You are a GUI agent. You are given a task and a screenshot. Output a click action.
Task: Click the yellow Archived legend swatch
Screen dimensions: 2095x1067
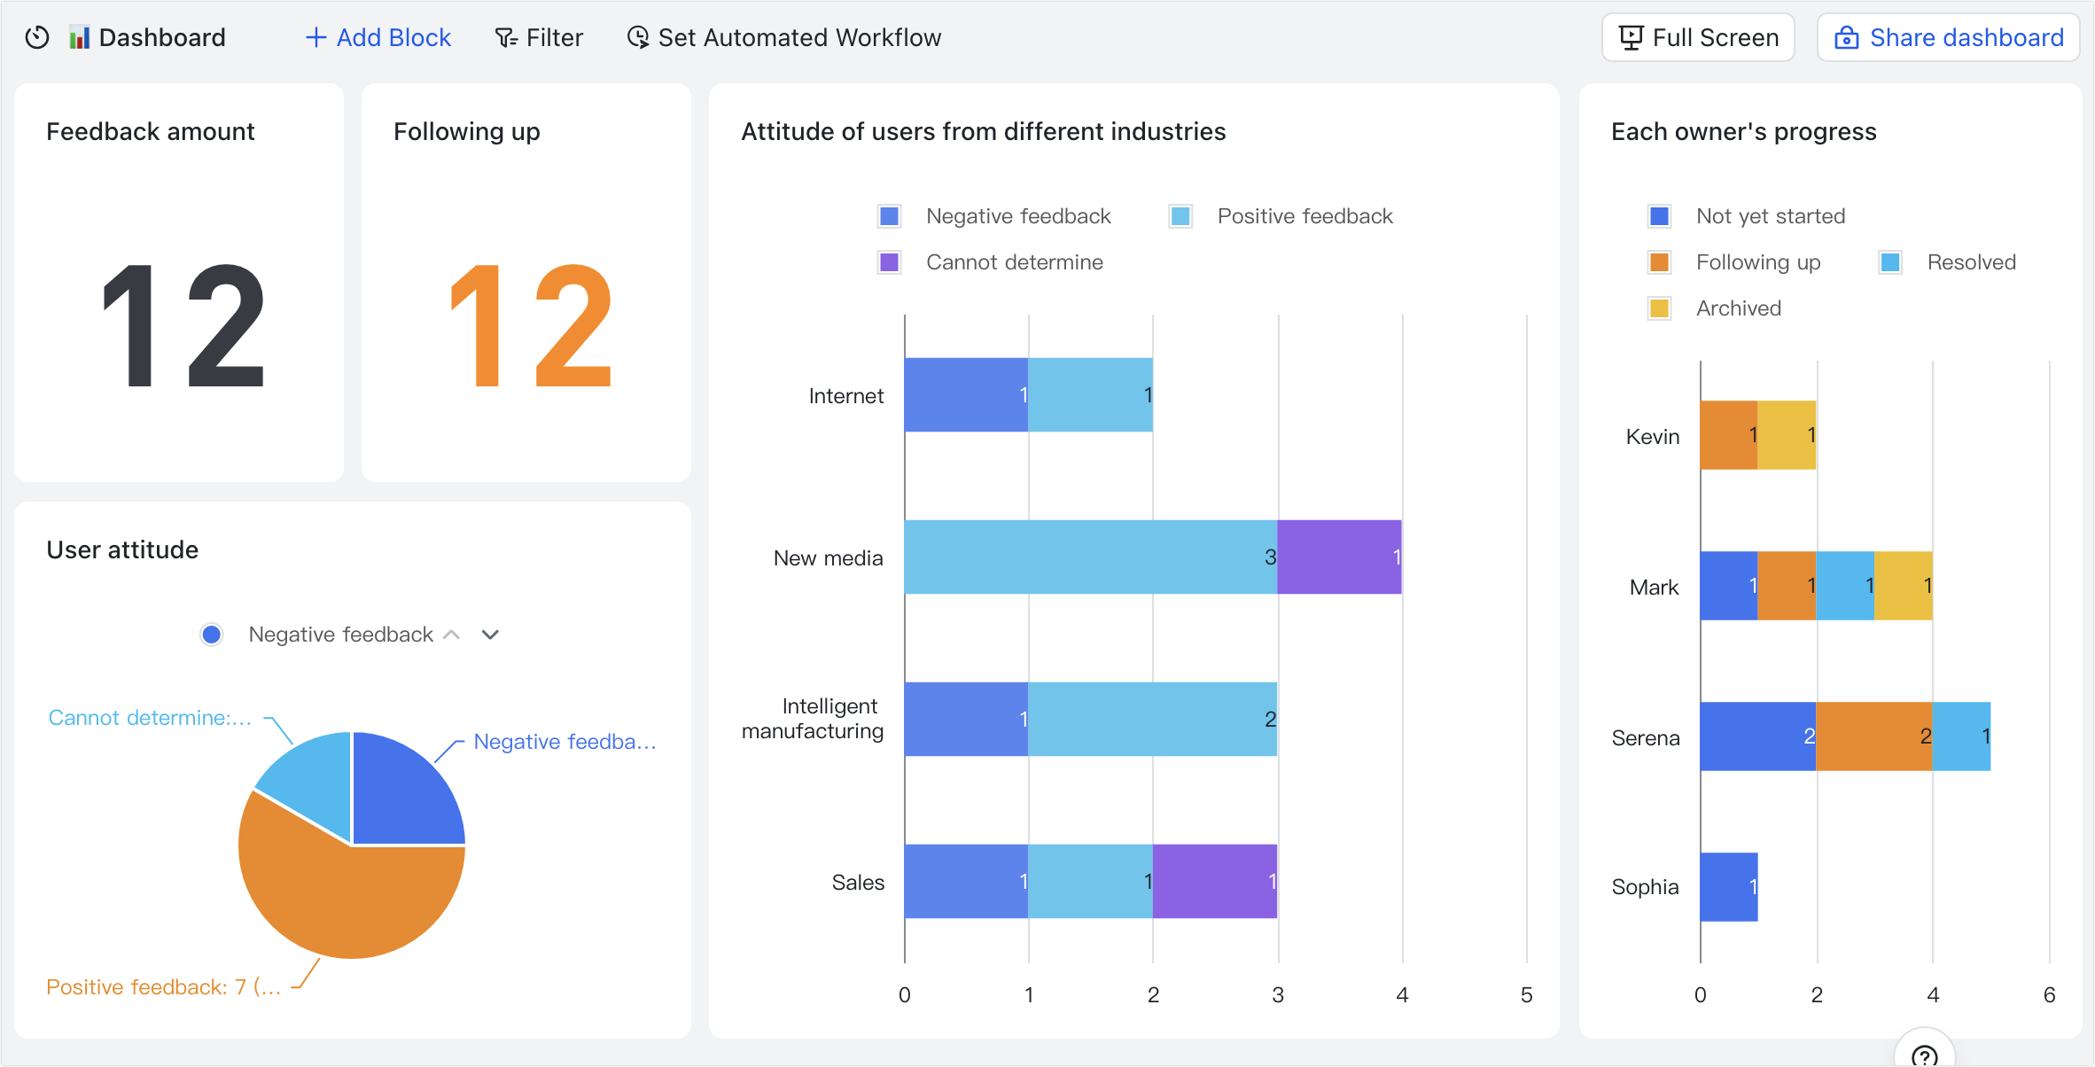[1660, 308]
